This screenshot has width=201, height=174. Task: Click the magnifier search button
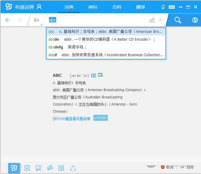click(178, 20)
